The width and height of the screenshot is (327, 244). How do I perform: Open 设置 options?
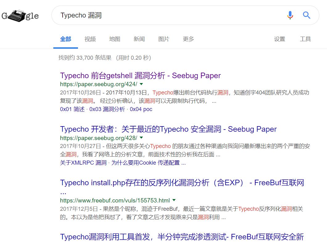point(280,39)
